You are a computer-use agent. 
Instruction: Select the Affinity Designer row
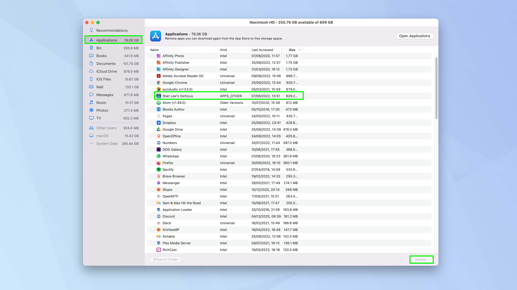click(x=289, y=69)
